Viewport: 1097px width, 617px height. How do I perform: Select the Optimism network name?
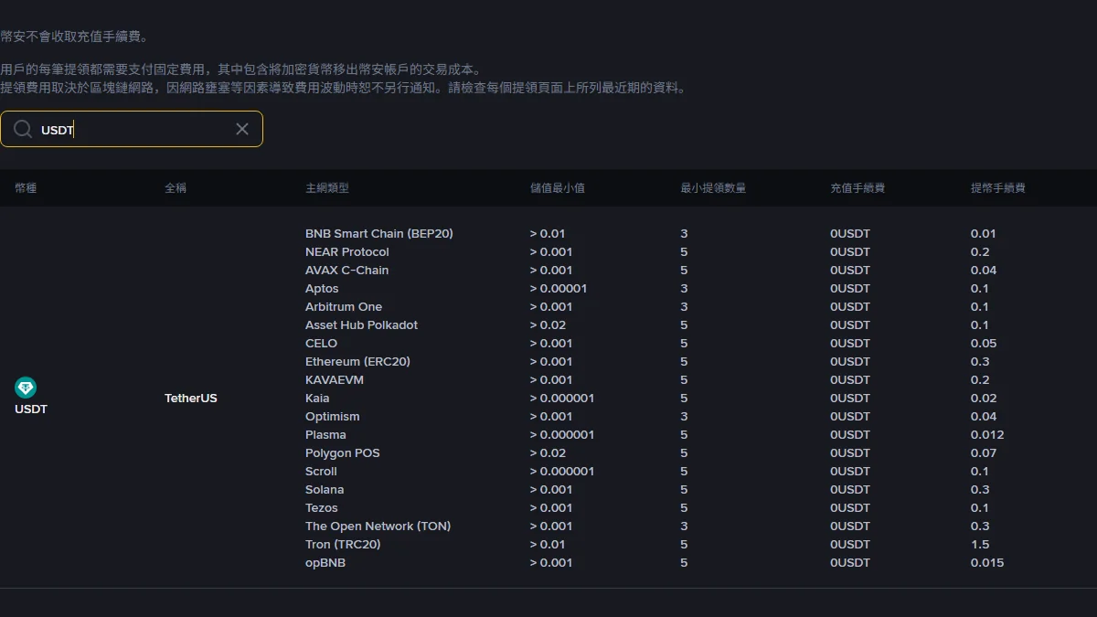(x=333, y=417)
